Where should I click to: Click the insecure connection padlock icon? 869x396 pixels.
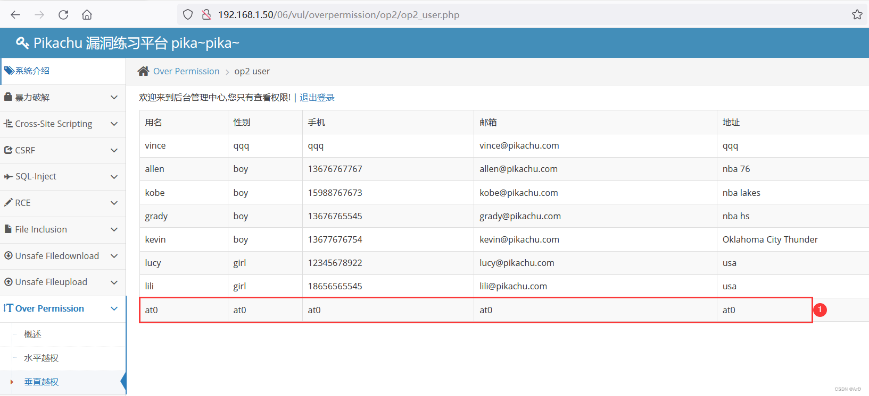point(206,15)
